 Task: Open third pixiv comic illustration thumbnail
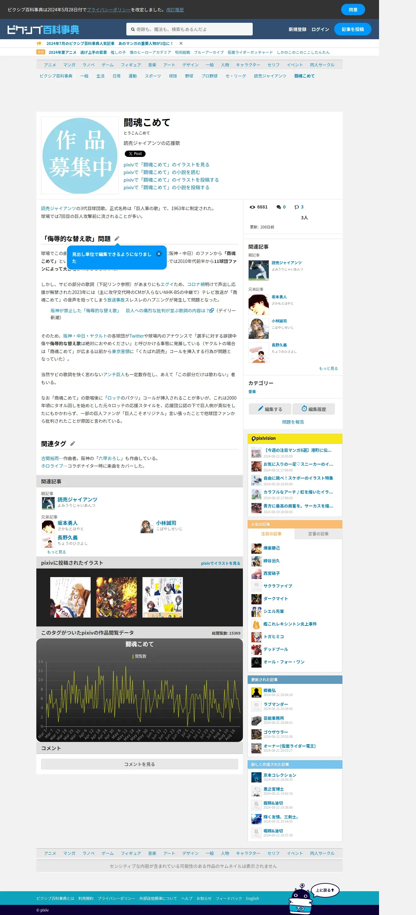[162, 597]
